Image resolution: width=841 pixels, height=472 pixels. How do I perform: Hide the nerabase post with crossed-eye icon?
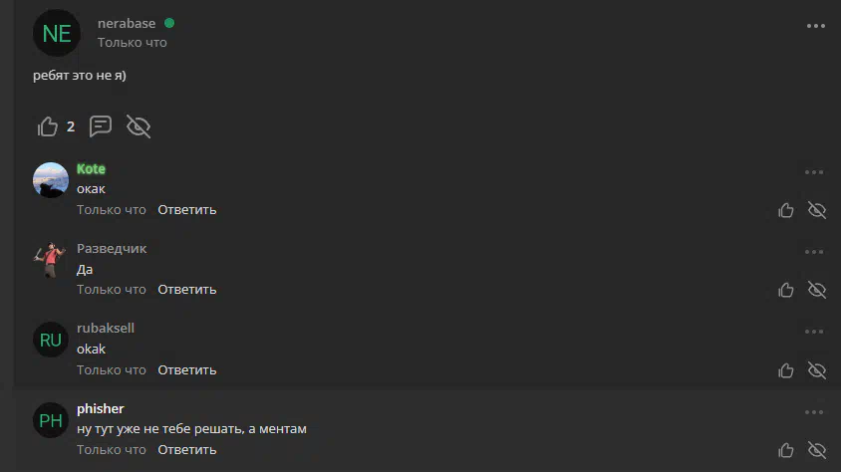pos(139,126)
